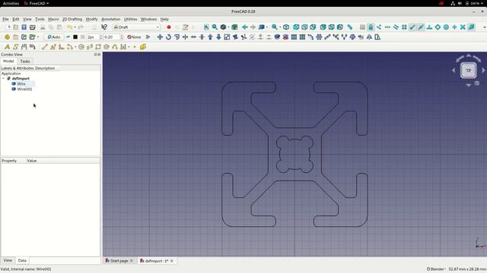Select the Draft Move tool
This screenshot has height=273, width=487.
(160, 37)
